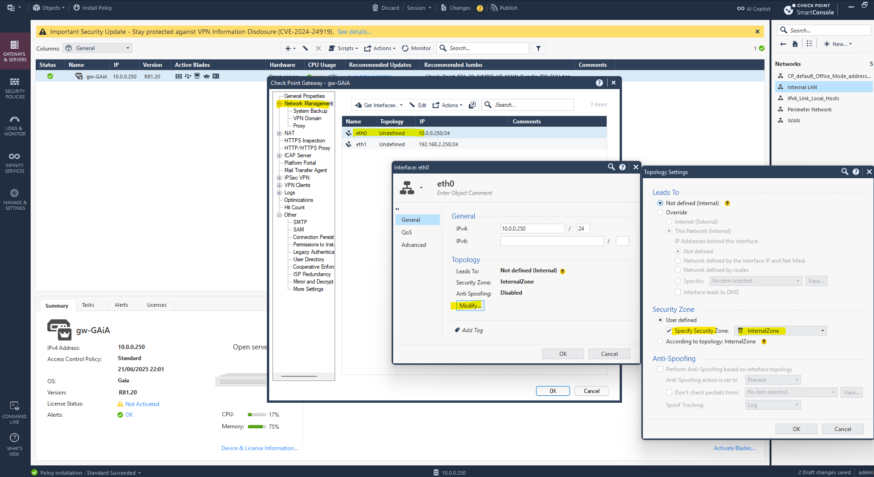The width and height of the screenshot is (874, 477).
Task: Open Scripts dropdown in gateways toolbar
Action: coord(343,48)
